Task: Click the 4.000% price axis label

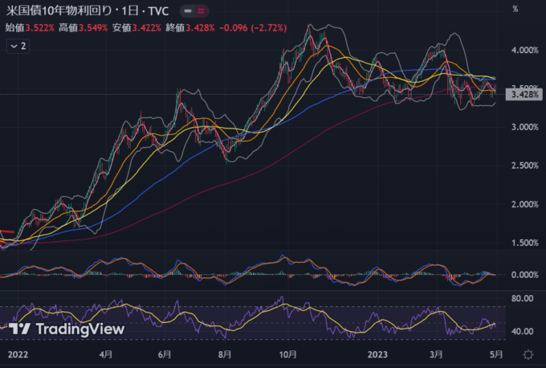Action: click(523, 50)
